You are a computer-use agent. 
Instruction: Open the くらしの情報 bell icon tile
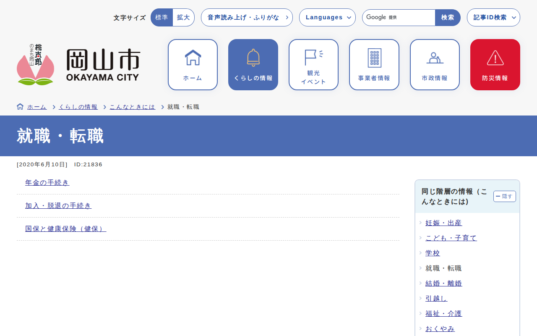point(253,65)
